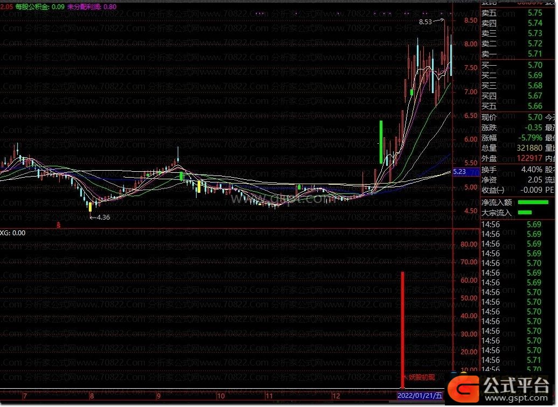The width and height of the screenshot is (558, 407).
Task: Click the 买二 bid row at 5.69
Action: 512,75
